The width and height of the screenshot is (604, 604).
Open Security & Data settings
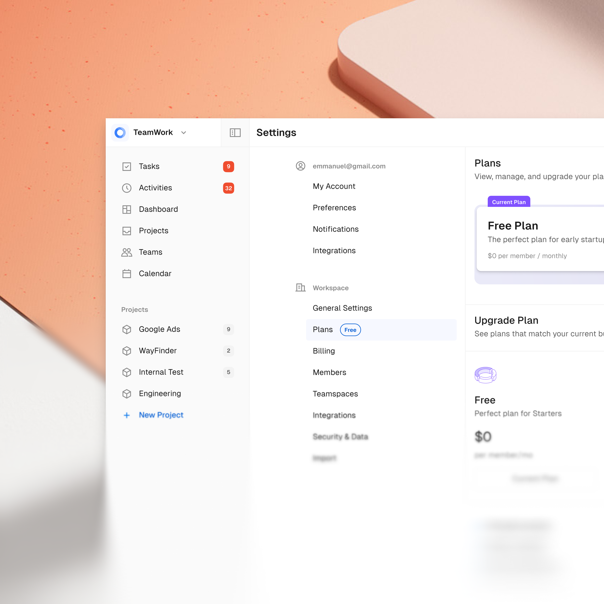tap(340, 437)
